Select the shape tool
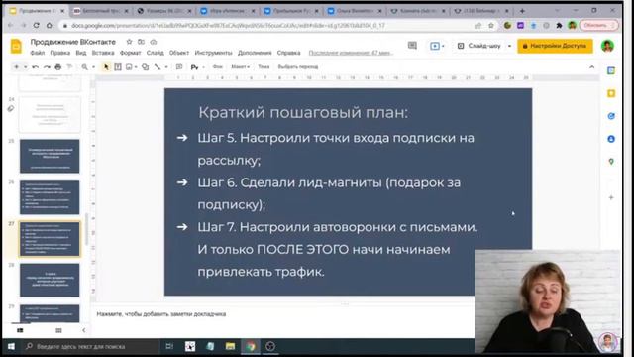This screenshot has height=357, width=634. point(146,66)
